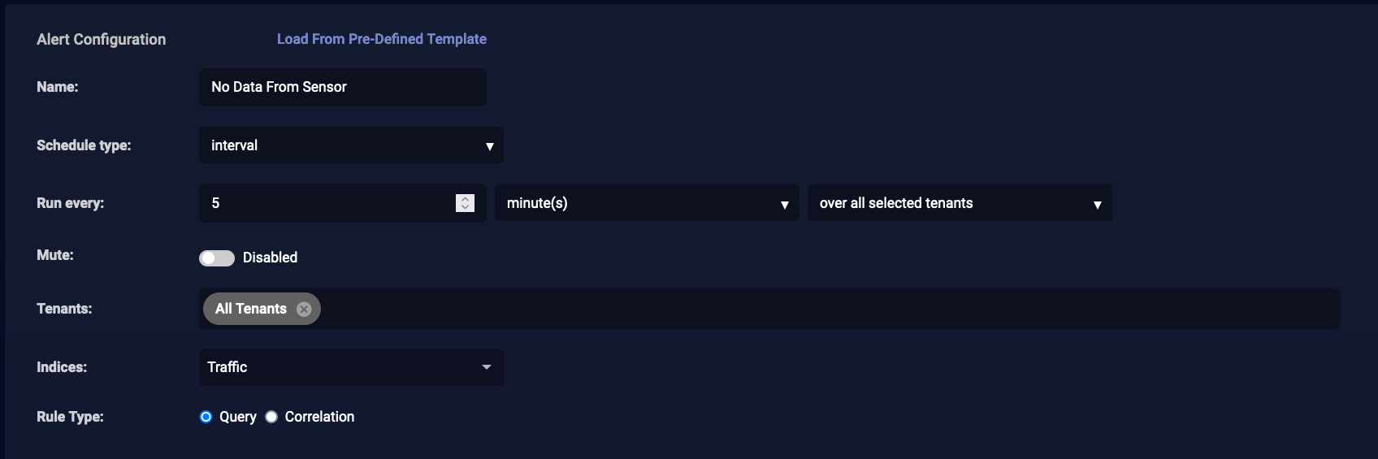Click into the Run every number field
This screenshot has width=1378, height=459.
tap(325, 203)
